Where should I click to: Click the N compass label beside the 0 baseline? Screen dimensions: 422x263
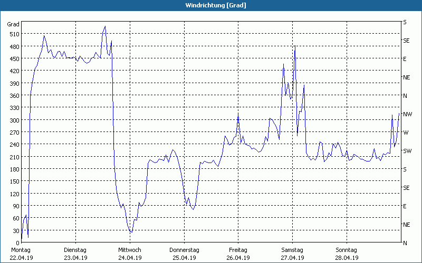click(405, 243)
